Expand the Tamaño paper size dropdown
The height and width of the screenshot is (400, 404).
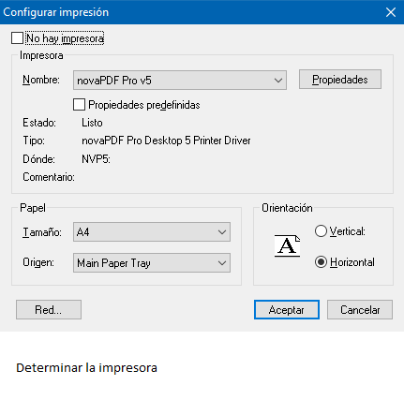tap(152, 232)
